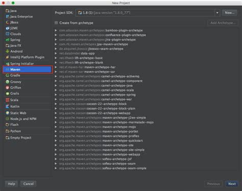Select the Gradle project type icon
242x191 pixels.
click(7, 75)
